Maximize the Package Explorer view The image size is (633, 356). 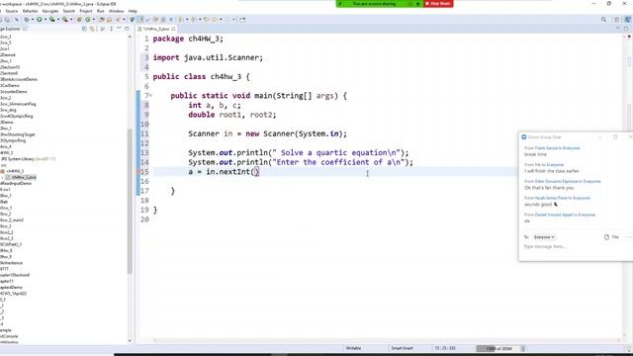(127, 29)
